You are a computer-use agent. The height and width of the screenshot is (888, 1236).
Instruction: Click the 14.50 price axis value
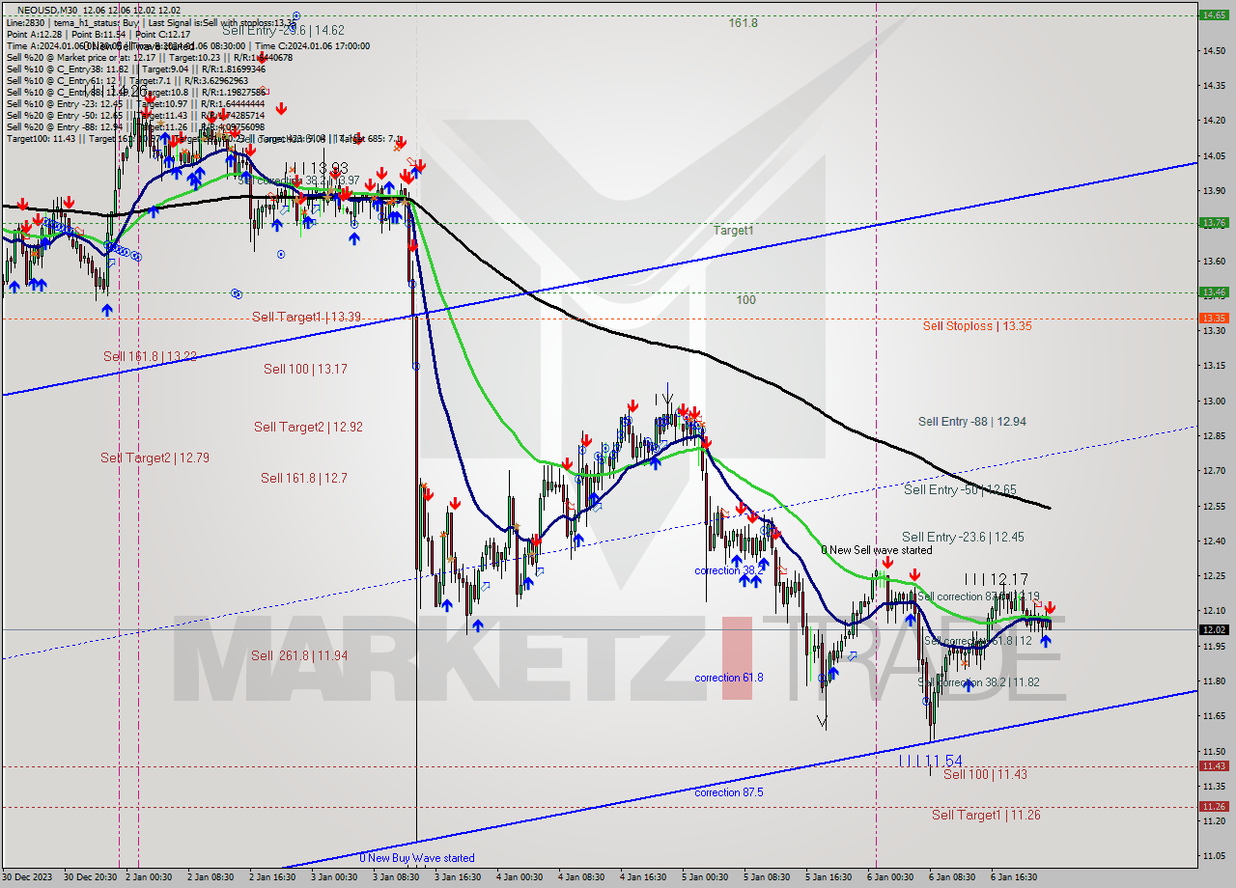click(x=1213, y=50)
